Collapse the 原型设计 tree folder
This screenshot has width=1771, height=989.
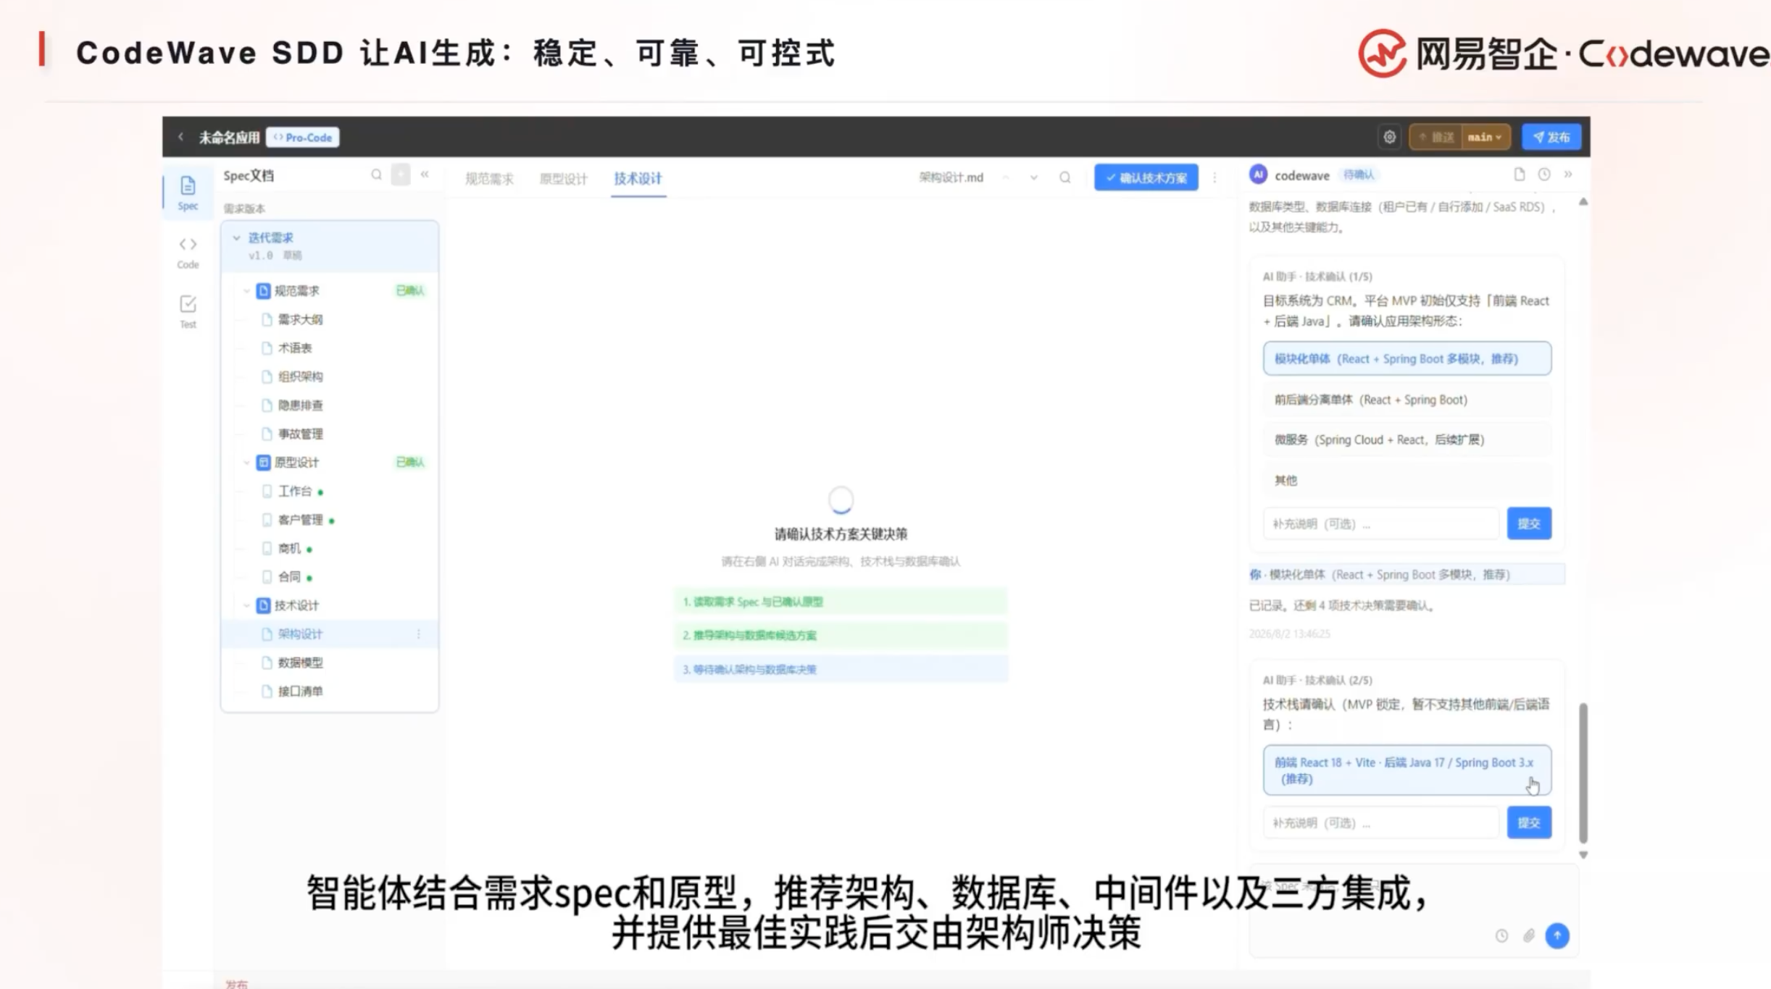tap(246, 462)
